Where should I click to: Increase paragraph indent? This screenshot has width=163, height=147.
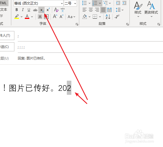124,3
